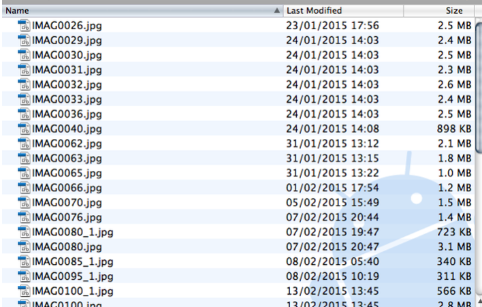Click the file name IMAG0066.jpg
The height and width of the screenshot is (307, 482).
pos(67,188)
